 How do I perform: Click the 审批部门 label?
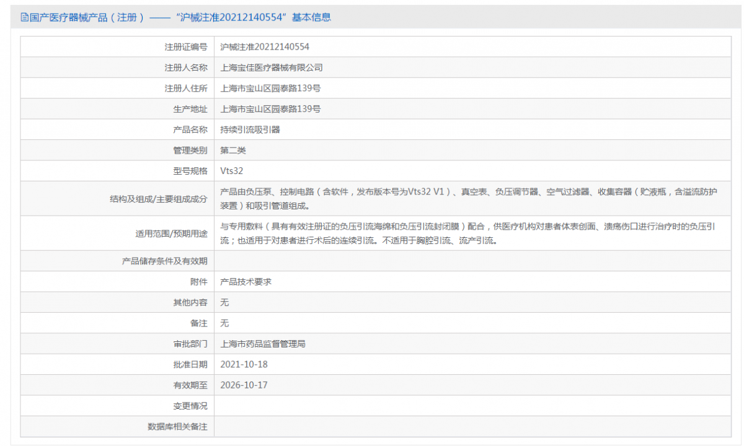(x=190, y=344)
